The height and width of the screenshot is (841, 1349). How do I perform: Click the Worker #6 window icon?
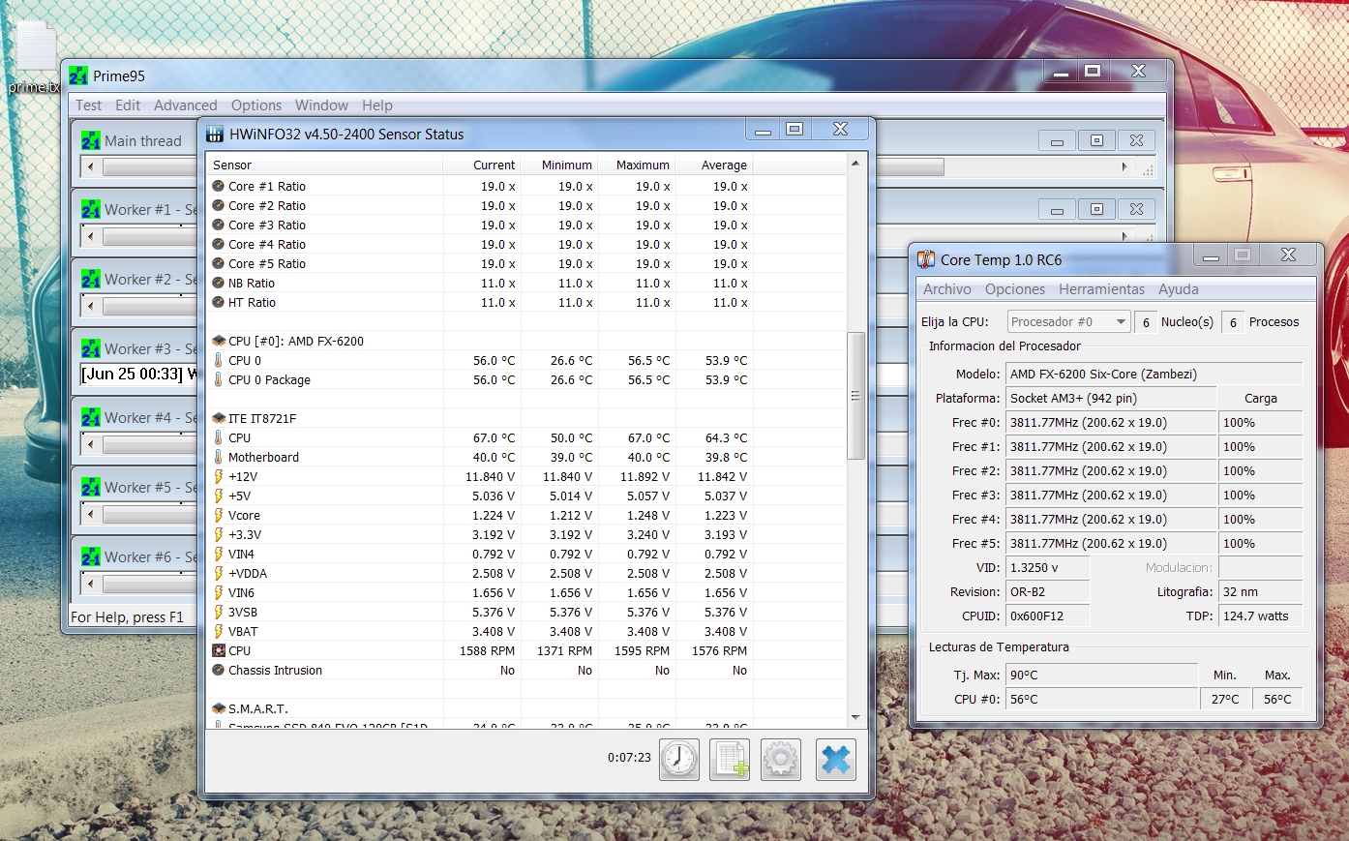(91, 556)
